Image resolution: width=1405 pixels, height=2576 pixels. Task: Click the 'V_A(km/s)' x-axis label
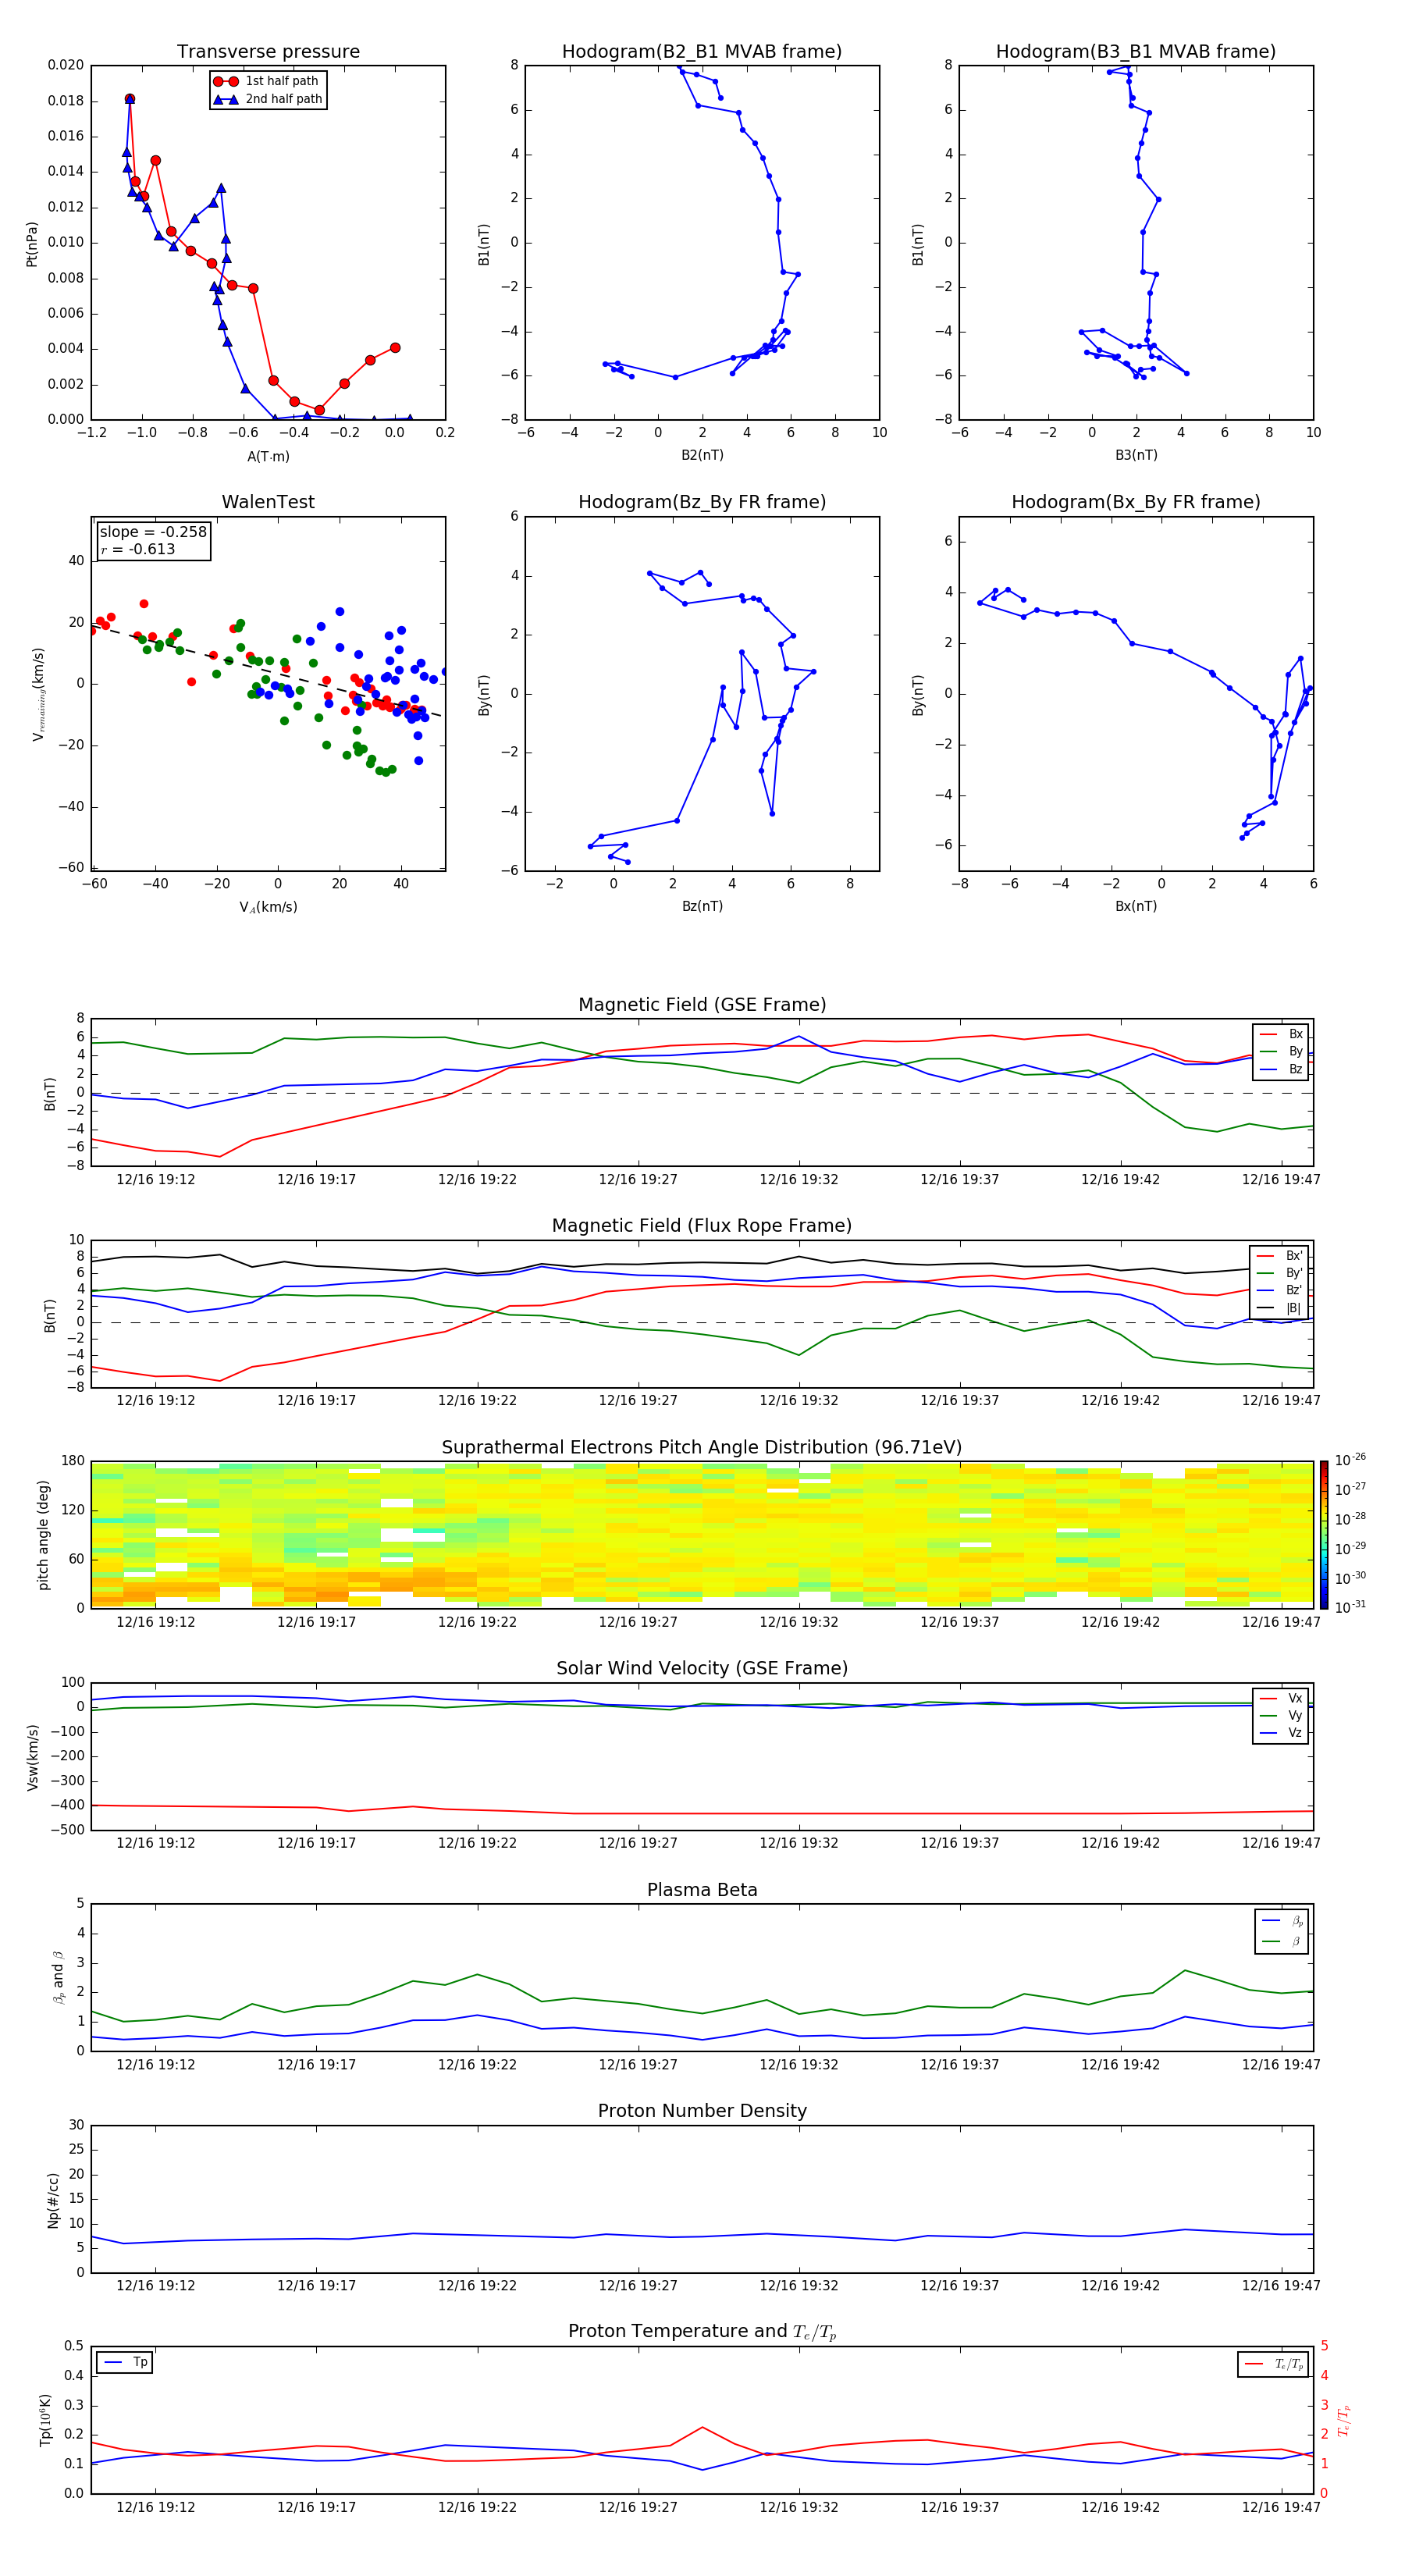tap(268, 907)
